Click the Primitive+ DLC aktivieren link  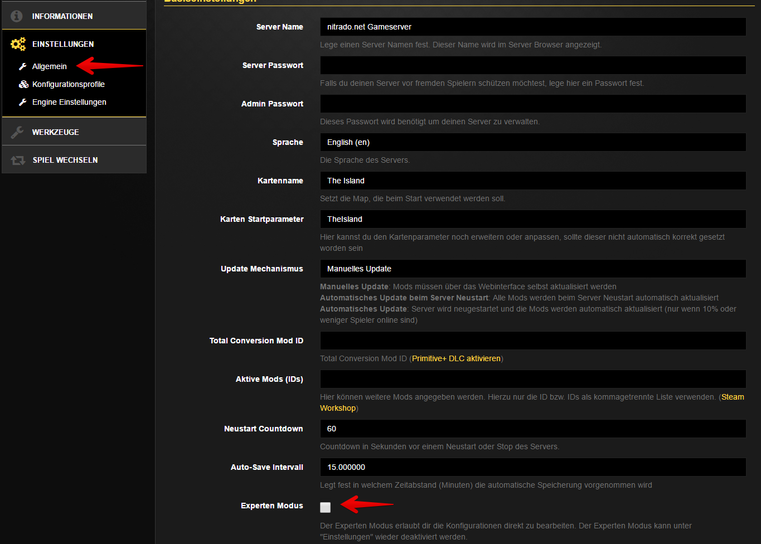pos(456,358)
